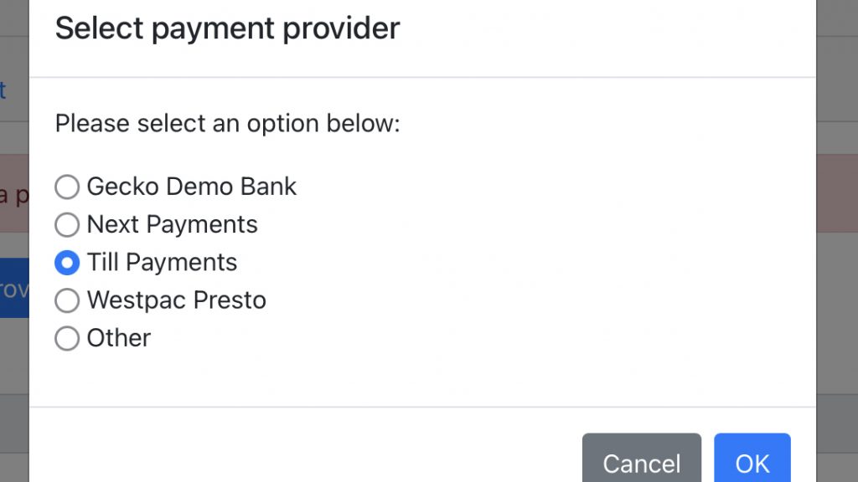Viewport: 858px width, 482px height.
Task: Click the "Westpac Presto" option label
Action: pos(176,300)
